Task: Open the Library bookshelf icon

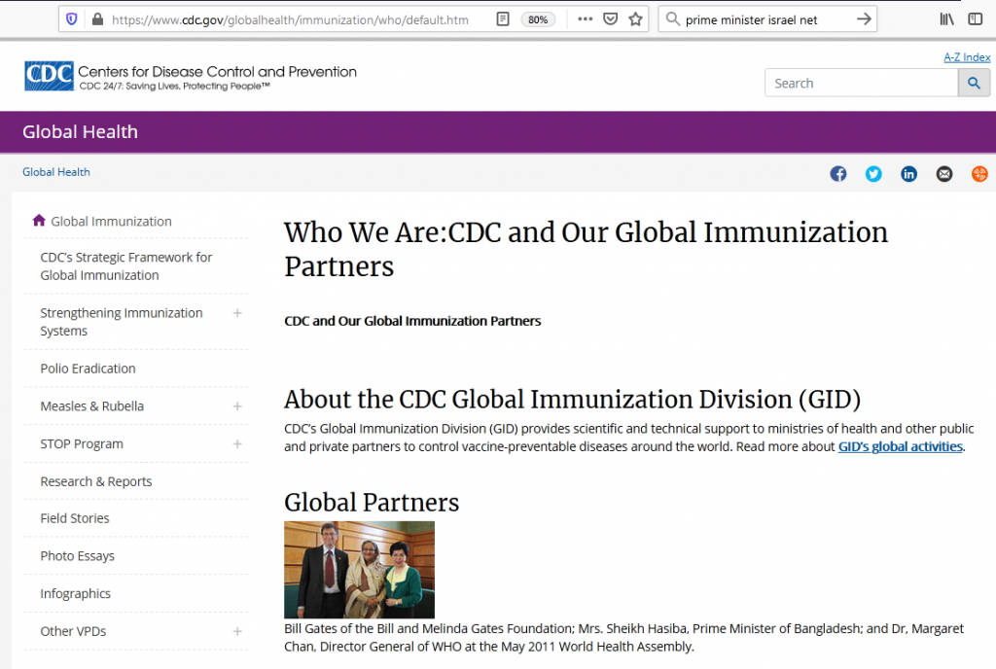Action: tap(946, 19)
